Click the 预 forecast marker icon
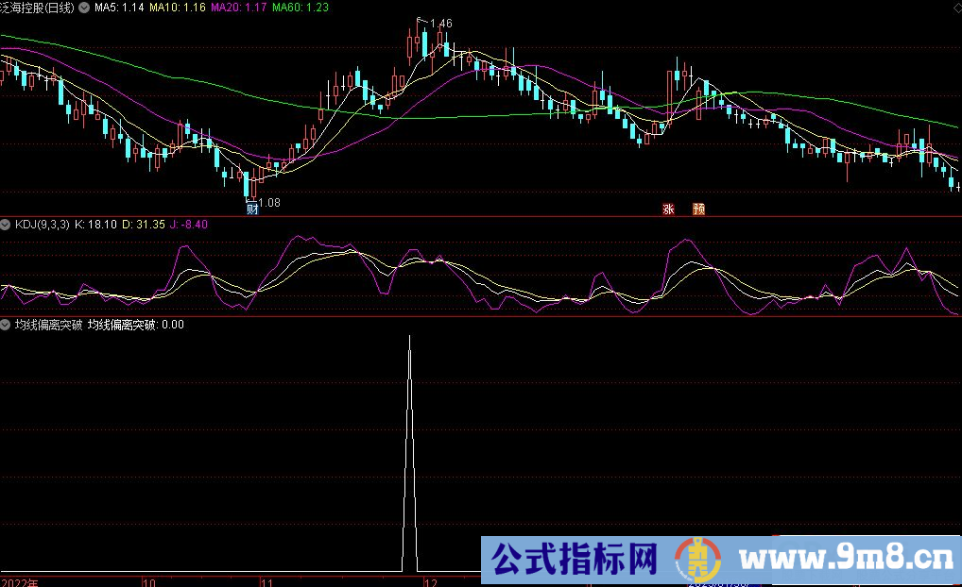The width and height of the screenshot is (962, 587). tap(698, 209)
